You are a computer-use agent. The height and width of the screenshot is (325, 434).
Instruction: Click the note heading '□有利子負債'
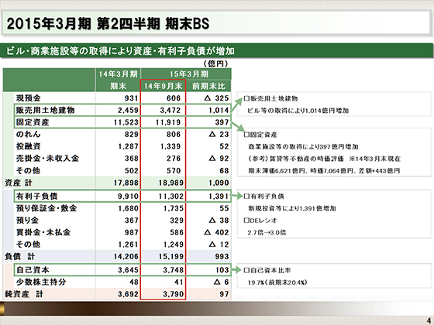263,197
